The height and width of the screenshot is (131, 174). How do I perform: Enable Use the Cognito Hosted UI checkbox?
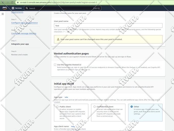pos(55,65)
